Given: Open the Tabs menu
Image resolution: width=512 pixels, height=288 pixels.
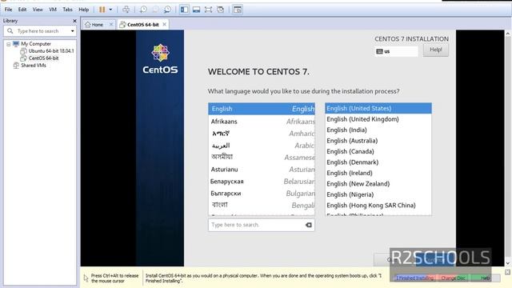Looking at the screenshot, I should 67,10.
